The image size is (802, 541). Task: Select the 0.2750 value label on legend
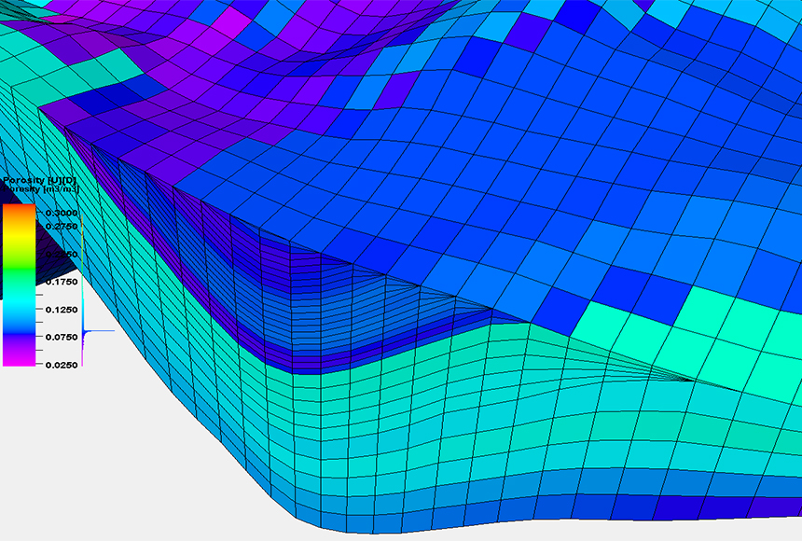pos(62,224)
